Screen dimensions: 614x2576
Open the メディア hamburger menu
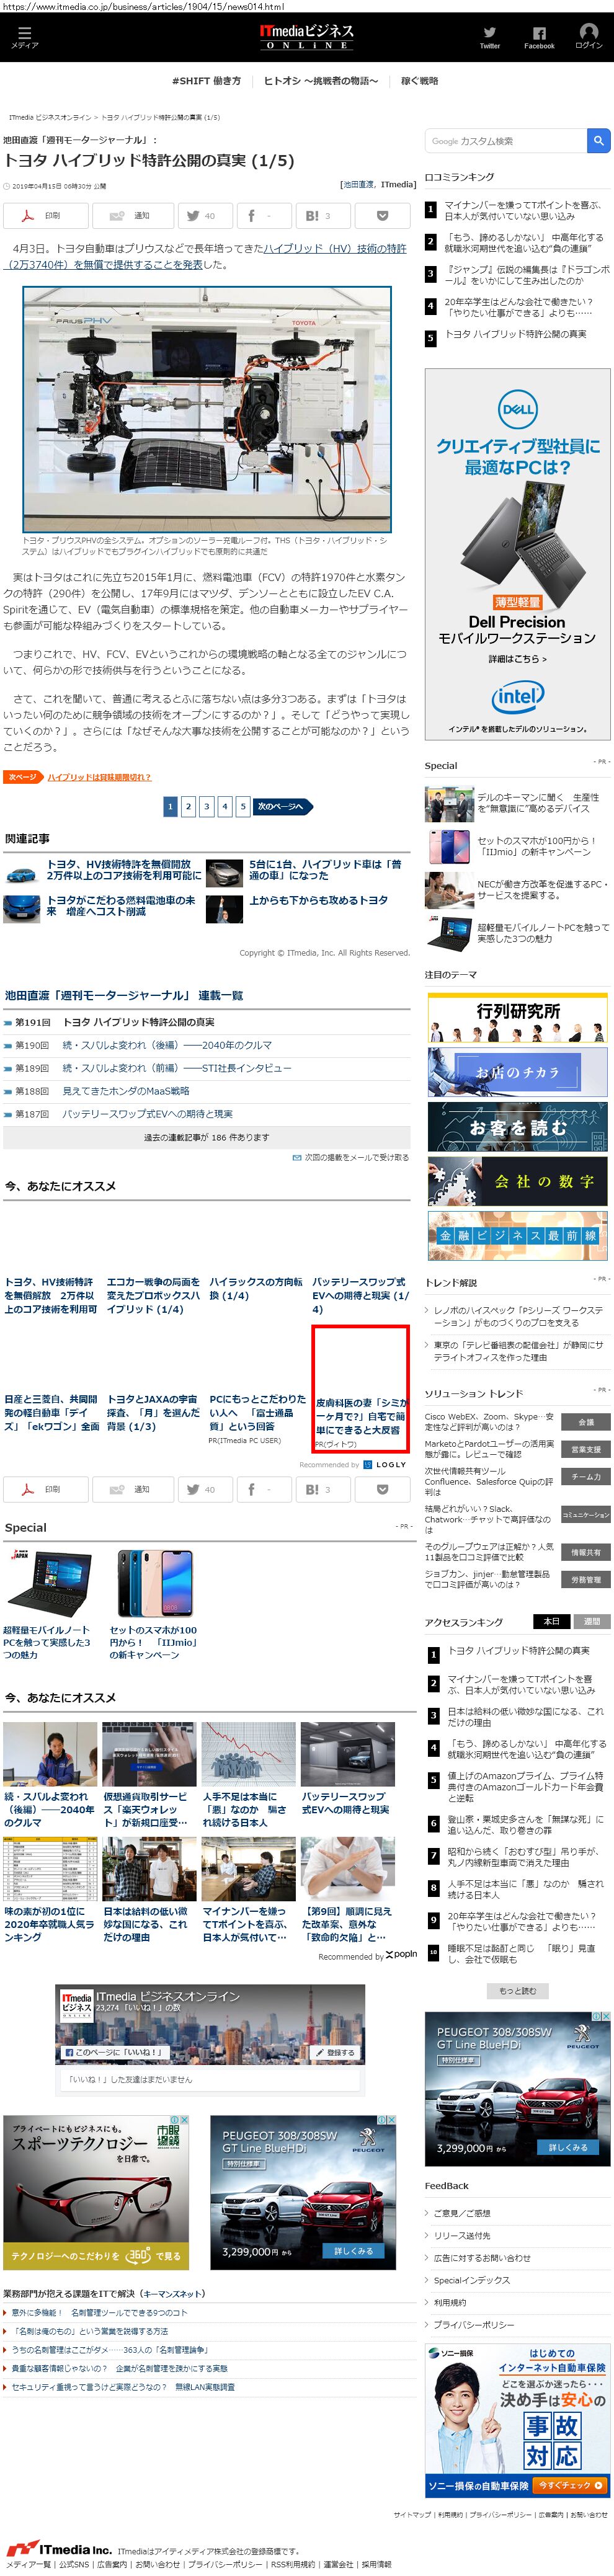point(24,37)
